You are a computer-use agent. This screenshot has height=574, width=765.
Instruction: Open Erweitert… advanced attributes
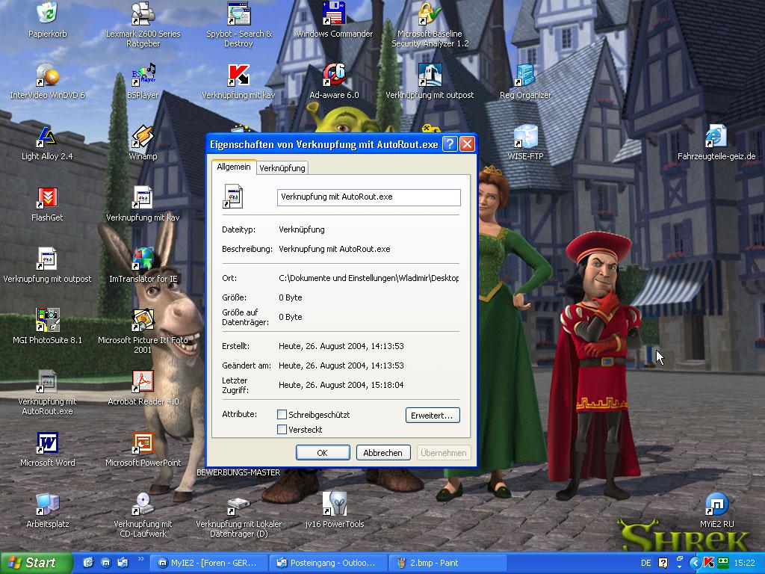[x=433, y=416]
